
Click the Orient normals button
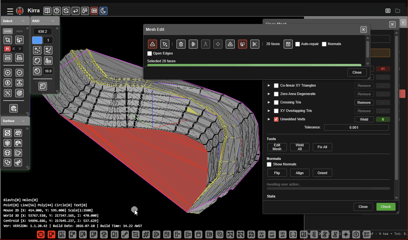click(322, 173)
